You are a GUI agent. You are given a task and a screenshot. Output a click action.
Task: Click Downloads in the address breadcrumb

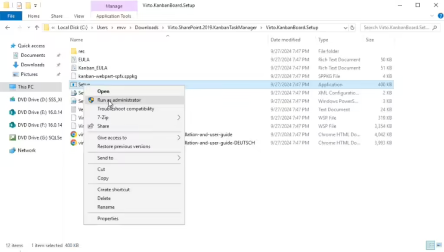pyautogui.click(x=147, y=27)
